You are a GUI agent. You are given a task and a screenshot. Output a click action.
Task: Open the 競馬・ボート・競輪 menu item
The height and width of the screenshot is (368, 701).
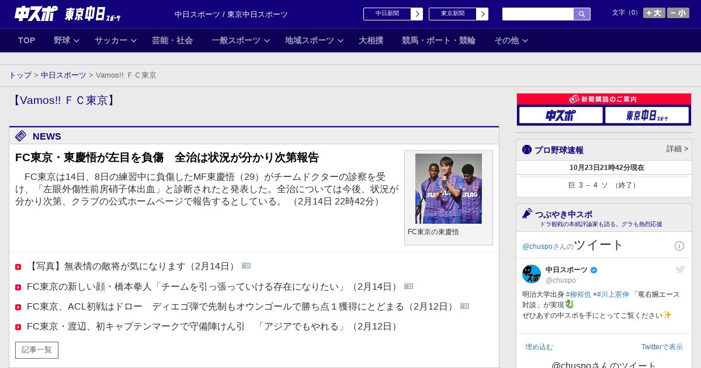point(439,40)
